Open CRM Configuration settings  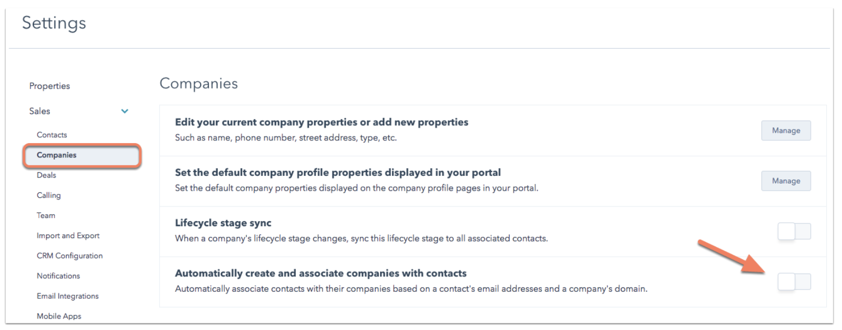(69, 256)
